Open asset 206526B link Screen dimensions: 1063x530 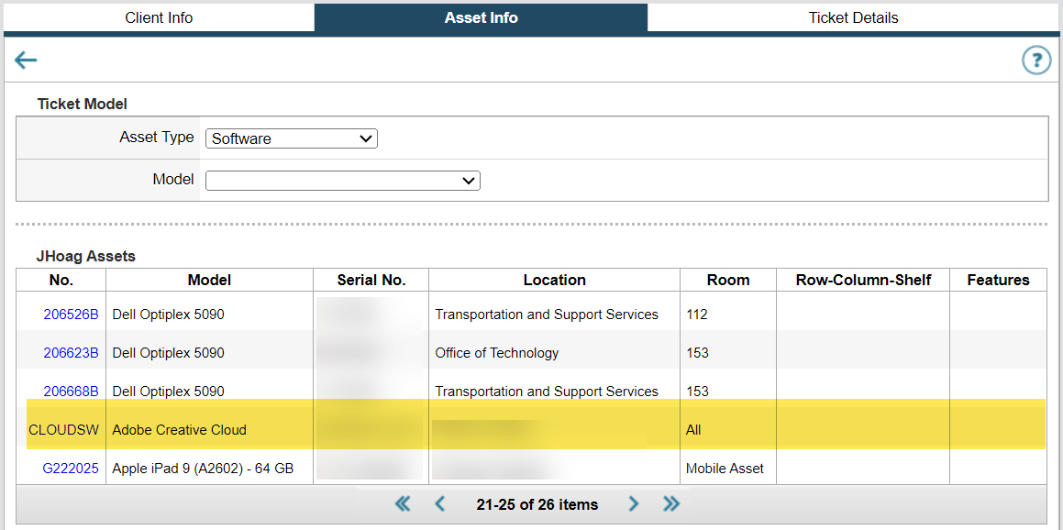coord(71,315)
